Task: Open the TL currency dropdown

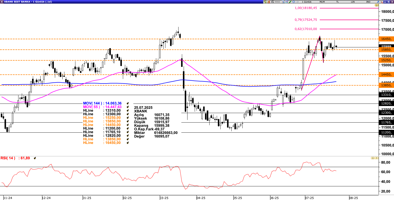Action: [337, 2]
